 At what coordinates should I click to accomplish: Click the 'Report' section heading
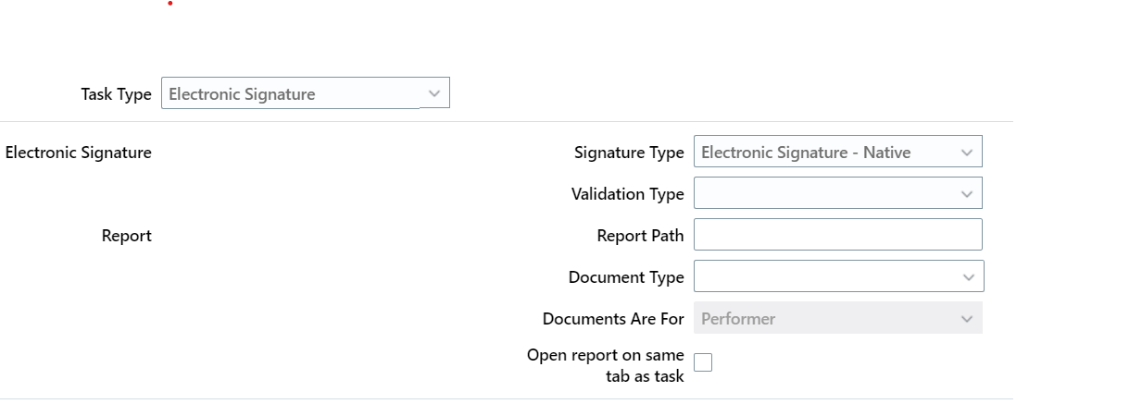pyautogui.click(x=127, y=236)
